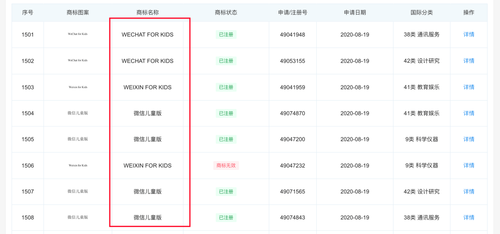Click the WeChat for Kids logo thumbnail in row 1502
500x234 pixels.
pyautogui.click(x=78, y=60)
